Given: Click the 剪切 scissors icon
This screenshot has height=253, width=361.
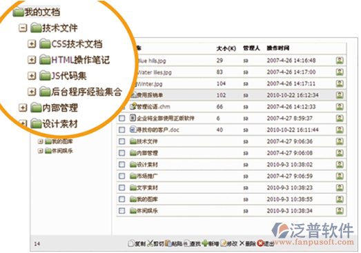Looking at the screenshot, I should pos(150,243).
